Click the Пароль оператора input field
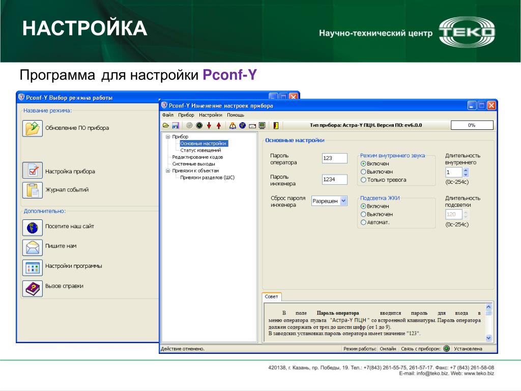Screen dimensions: 521x391 pyautogui.click(x=335, y=158)
